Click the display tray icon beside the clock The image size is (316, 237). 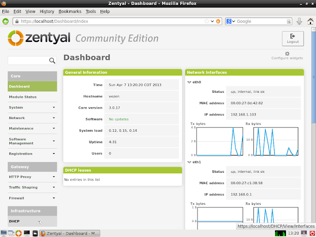coord(304,234)
